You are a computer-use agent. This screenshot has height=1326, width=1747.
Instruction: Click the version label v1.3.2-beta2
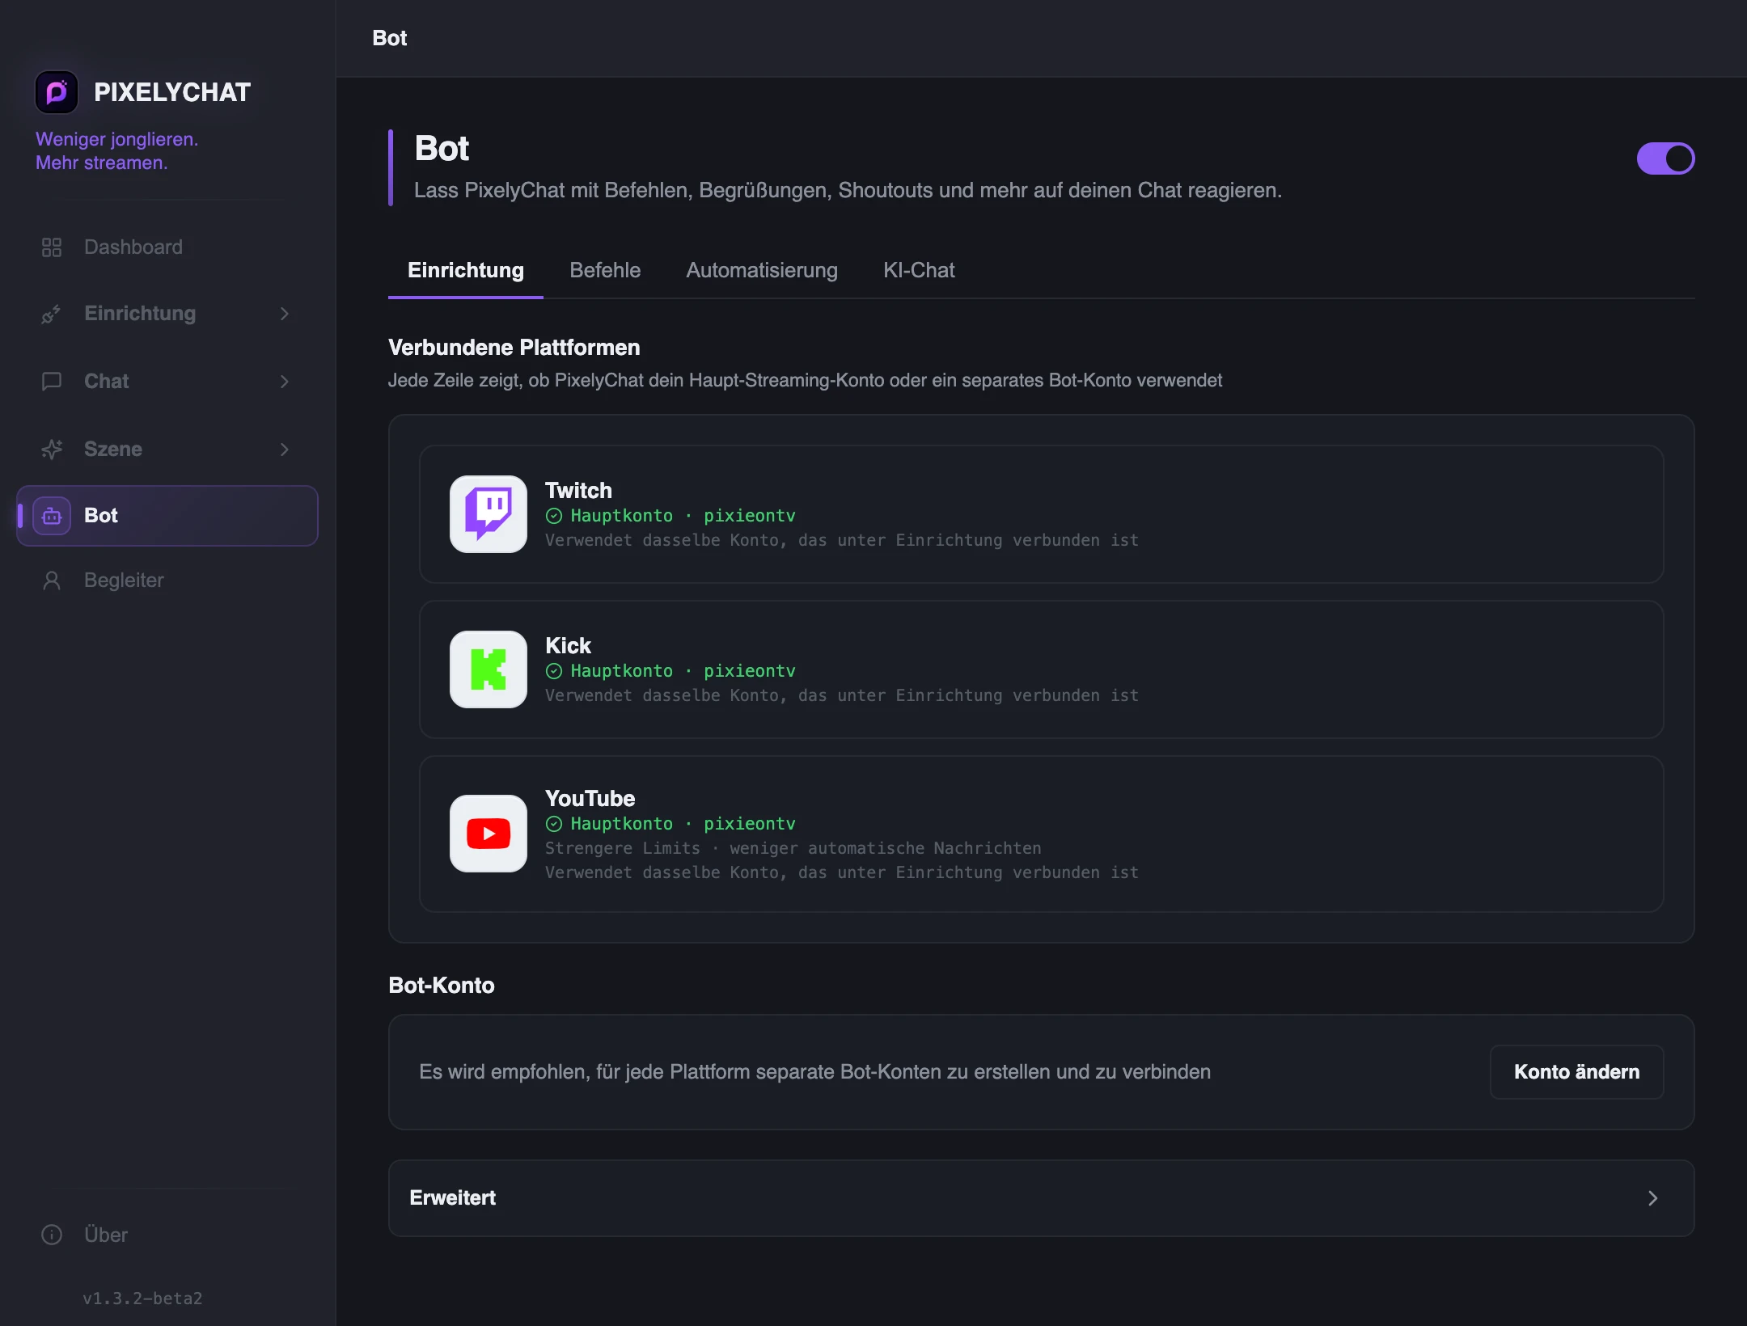tap(142, 1299)
